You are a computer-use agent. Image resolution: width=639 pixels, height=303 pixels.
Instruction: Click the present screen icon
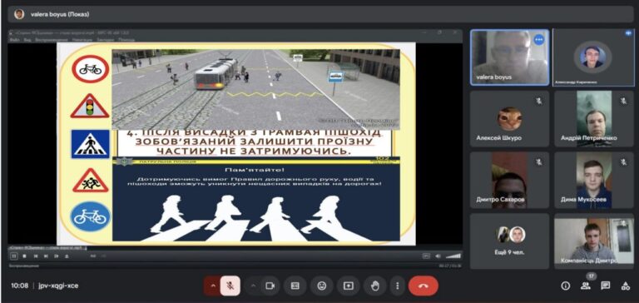pyautogui.click(x=348, y=286)
